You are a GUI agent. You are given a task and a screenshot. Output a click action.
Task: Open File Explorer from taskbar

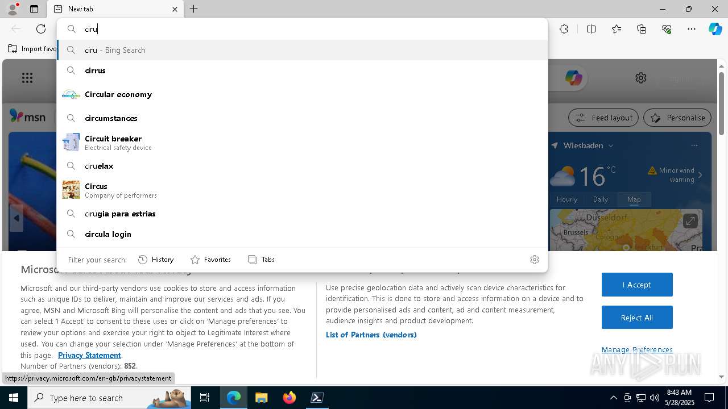261,398
